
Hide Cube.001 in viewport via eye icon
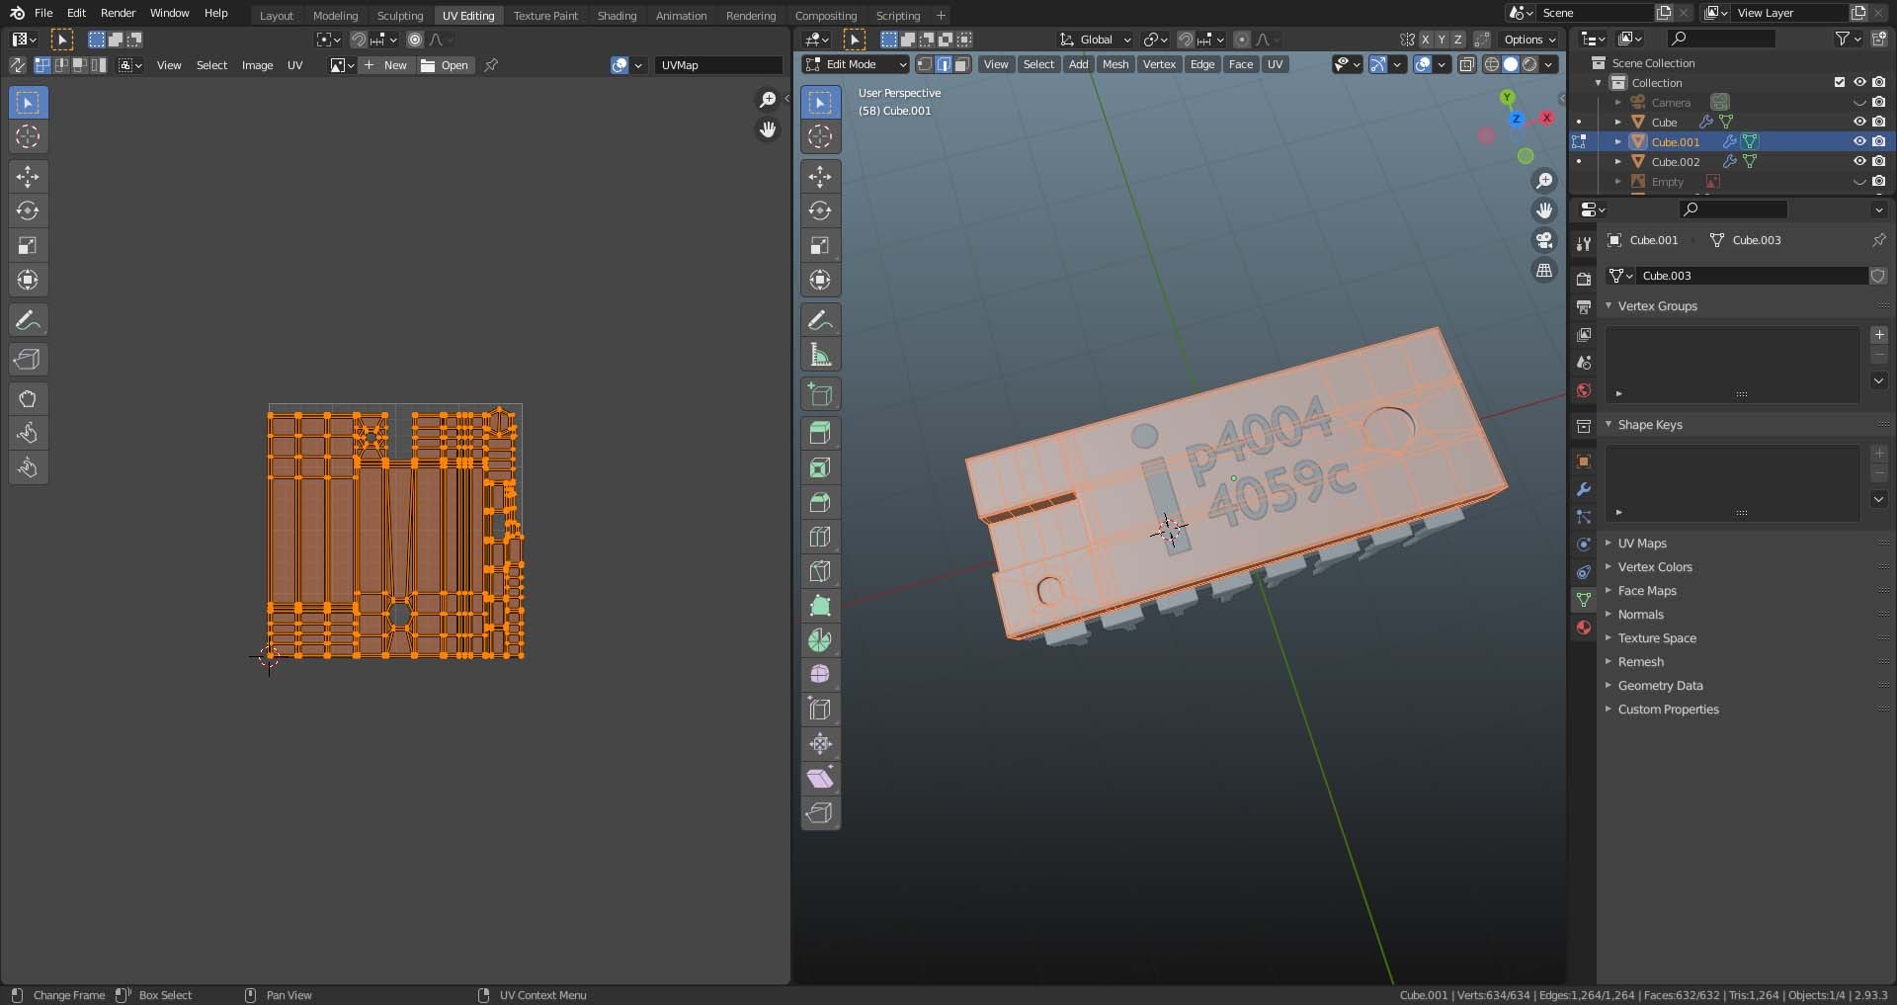(x=1859, y=141)
